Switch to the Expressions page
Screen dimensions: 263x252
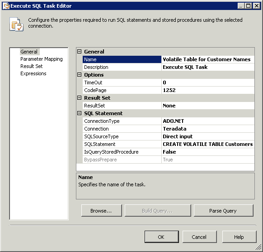[33, 73]
